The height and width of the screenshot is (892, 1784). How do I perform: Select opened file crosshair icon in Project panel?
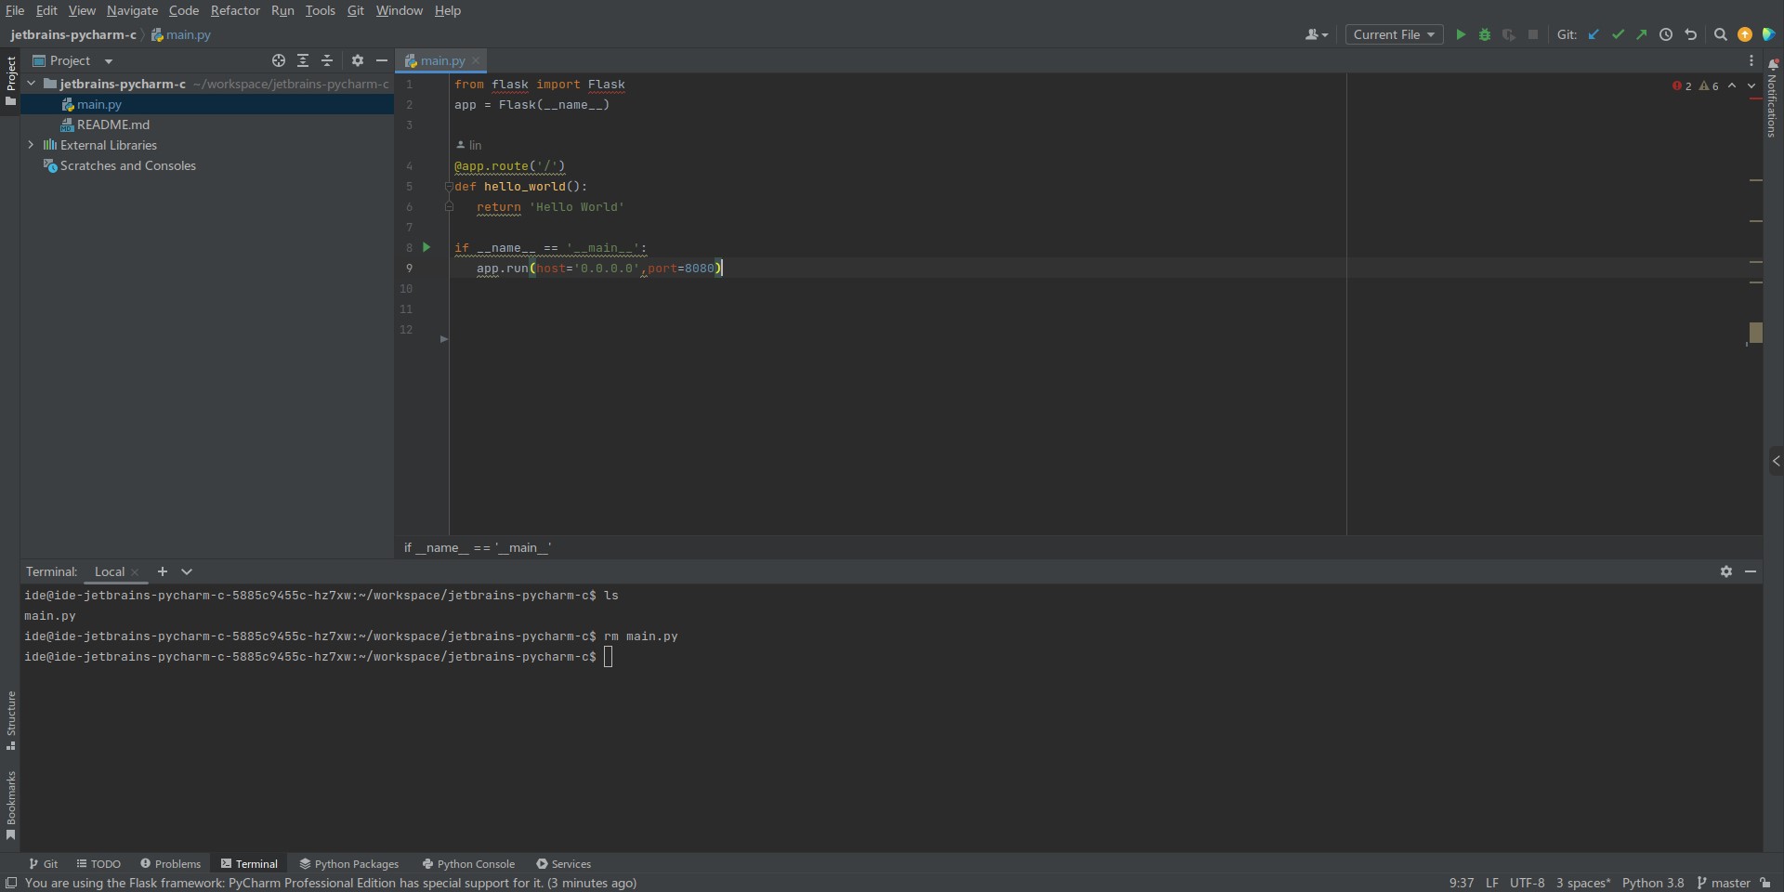[278, 60]
